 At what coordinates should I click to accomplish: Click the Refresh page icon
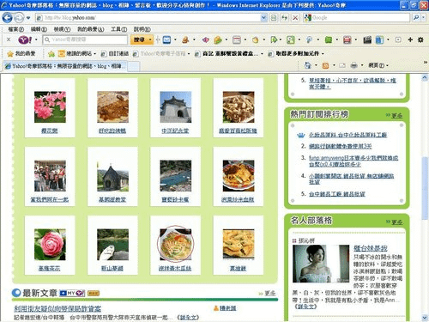point(284,18)
